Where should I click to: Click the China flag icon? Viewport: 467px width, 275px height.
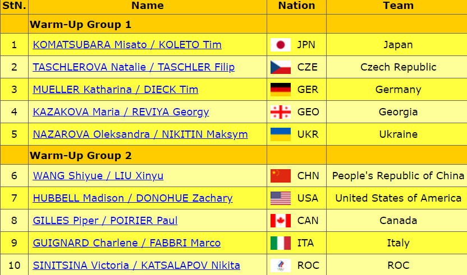click(x=280, y=176)
